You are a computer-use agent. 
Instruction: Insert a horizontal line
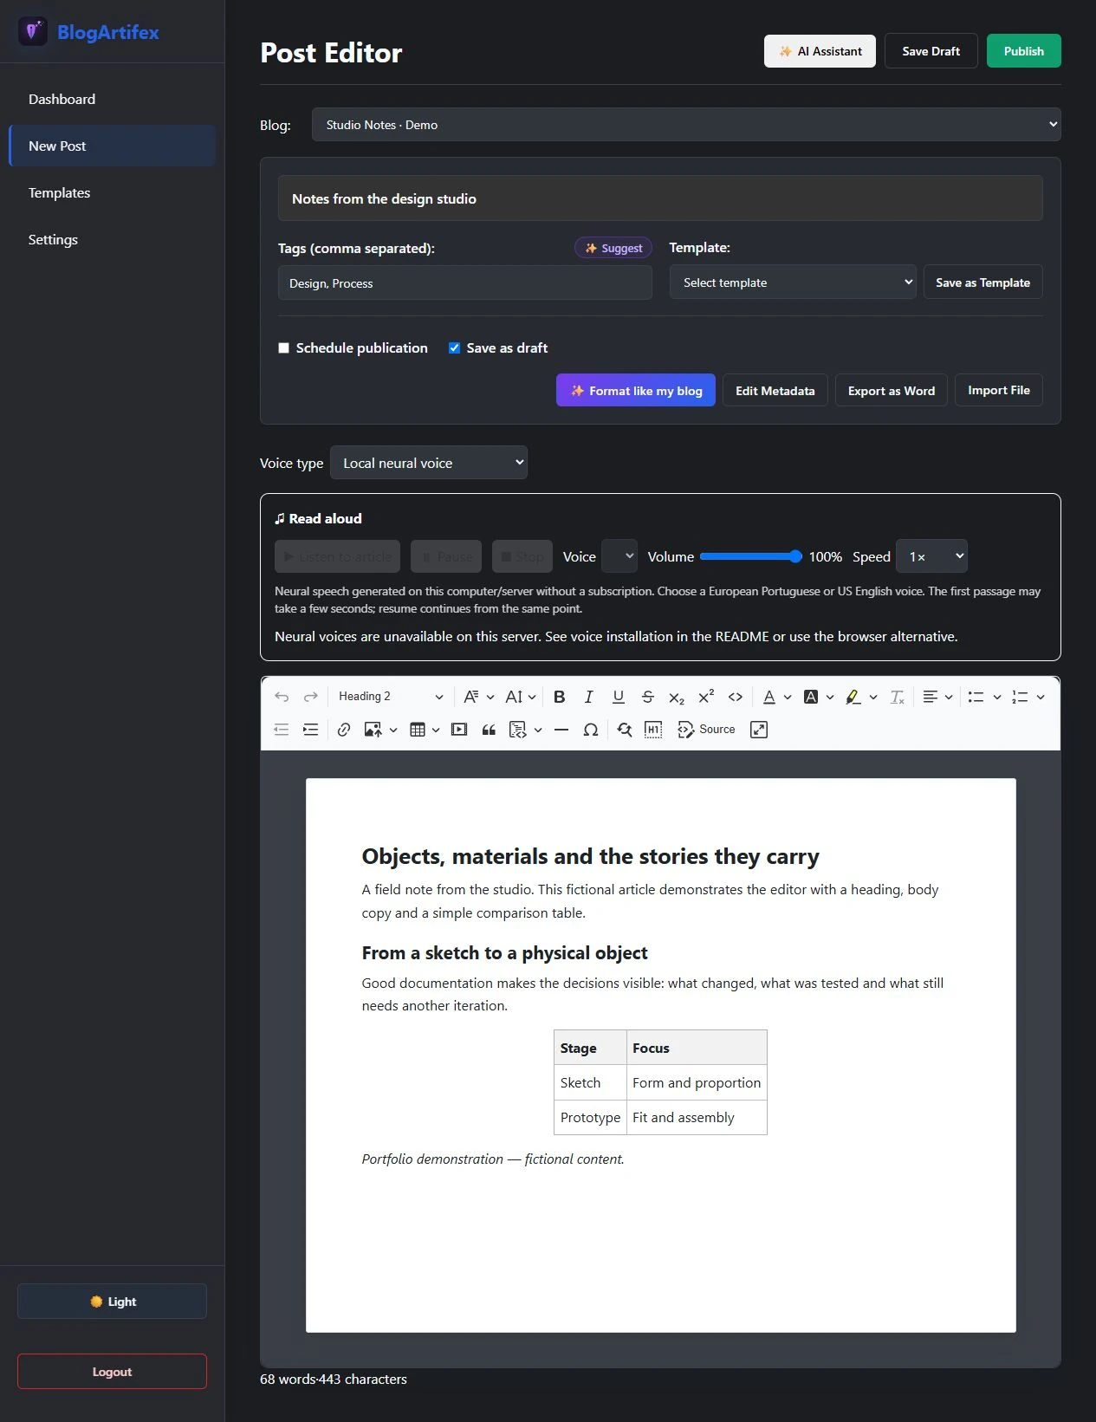pyautogui.click(x=561, y=730)
